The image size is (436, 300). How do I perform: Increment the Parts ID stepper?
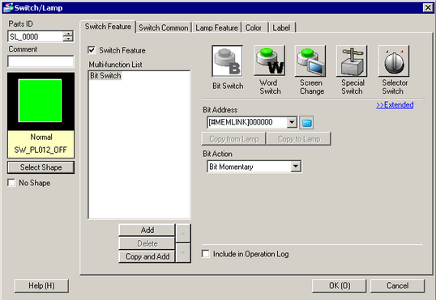point(68,34)
